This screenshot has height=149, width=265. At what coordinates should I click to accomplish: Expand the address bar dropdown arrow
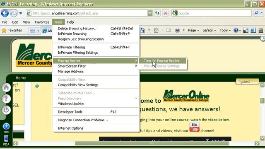tap(150, 13)
